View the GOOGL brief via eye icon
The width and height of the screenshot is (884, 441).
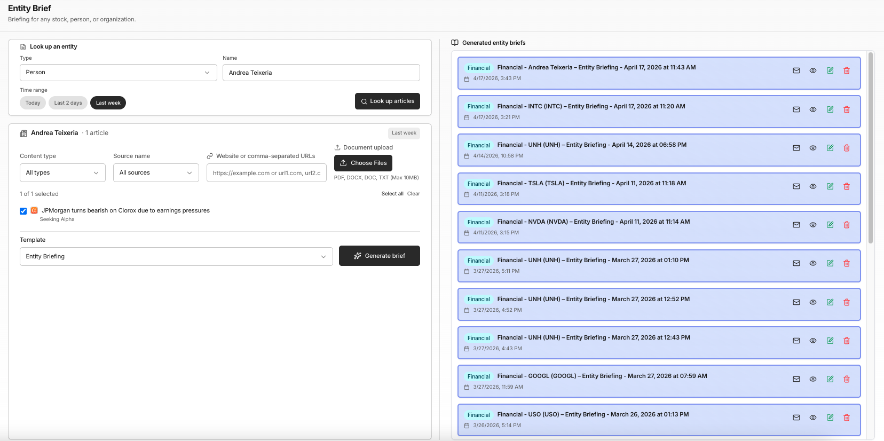(813, 379)
